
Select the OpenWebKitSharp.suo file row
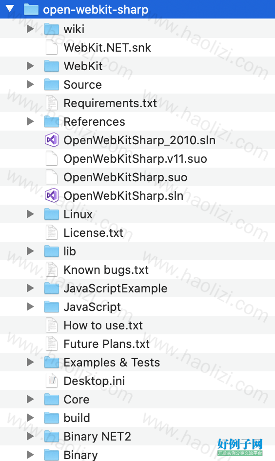pos(137,177)
